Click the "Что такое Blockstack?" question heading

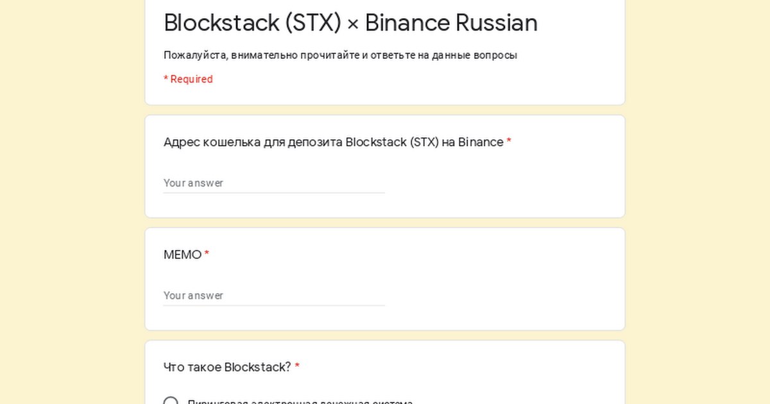pos(227,367)
